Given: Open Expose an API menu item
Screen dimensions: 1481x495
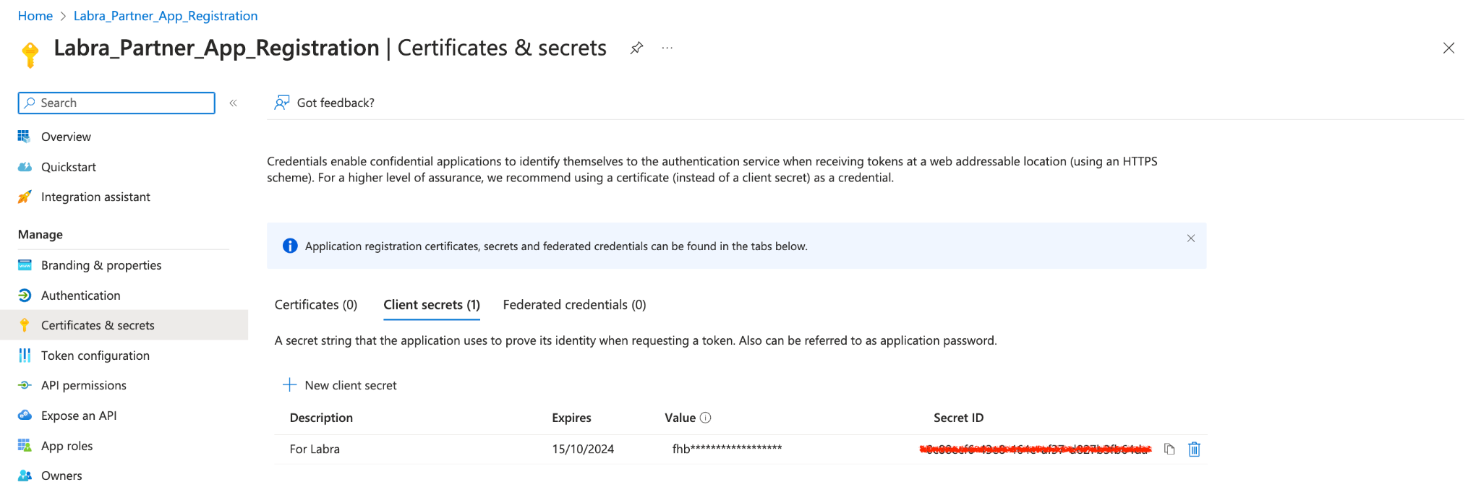Looking at the screenshot, I should (67, 416).
